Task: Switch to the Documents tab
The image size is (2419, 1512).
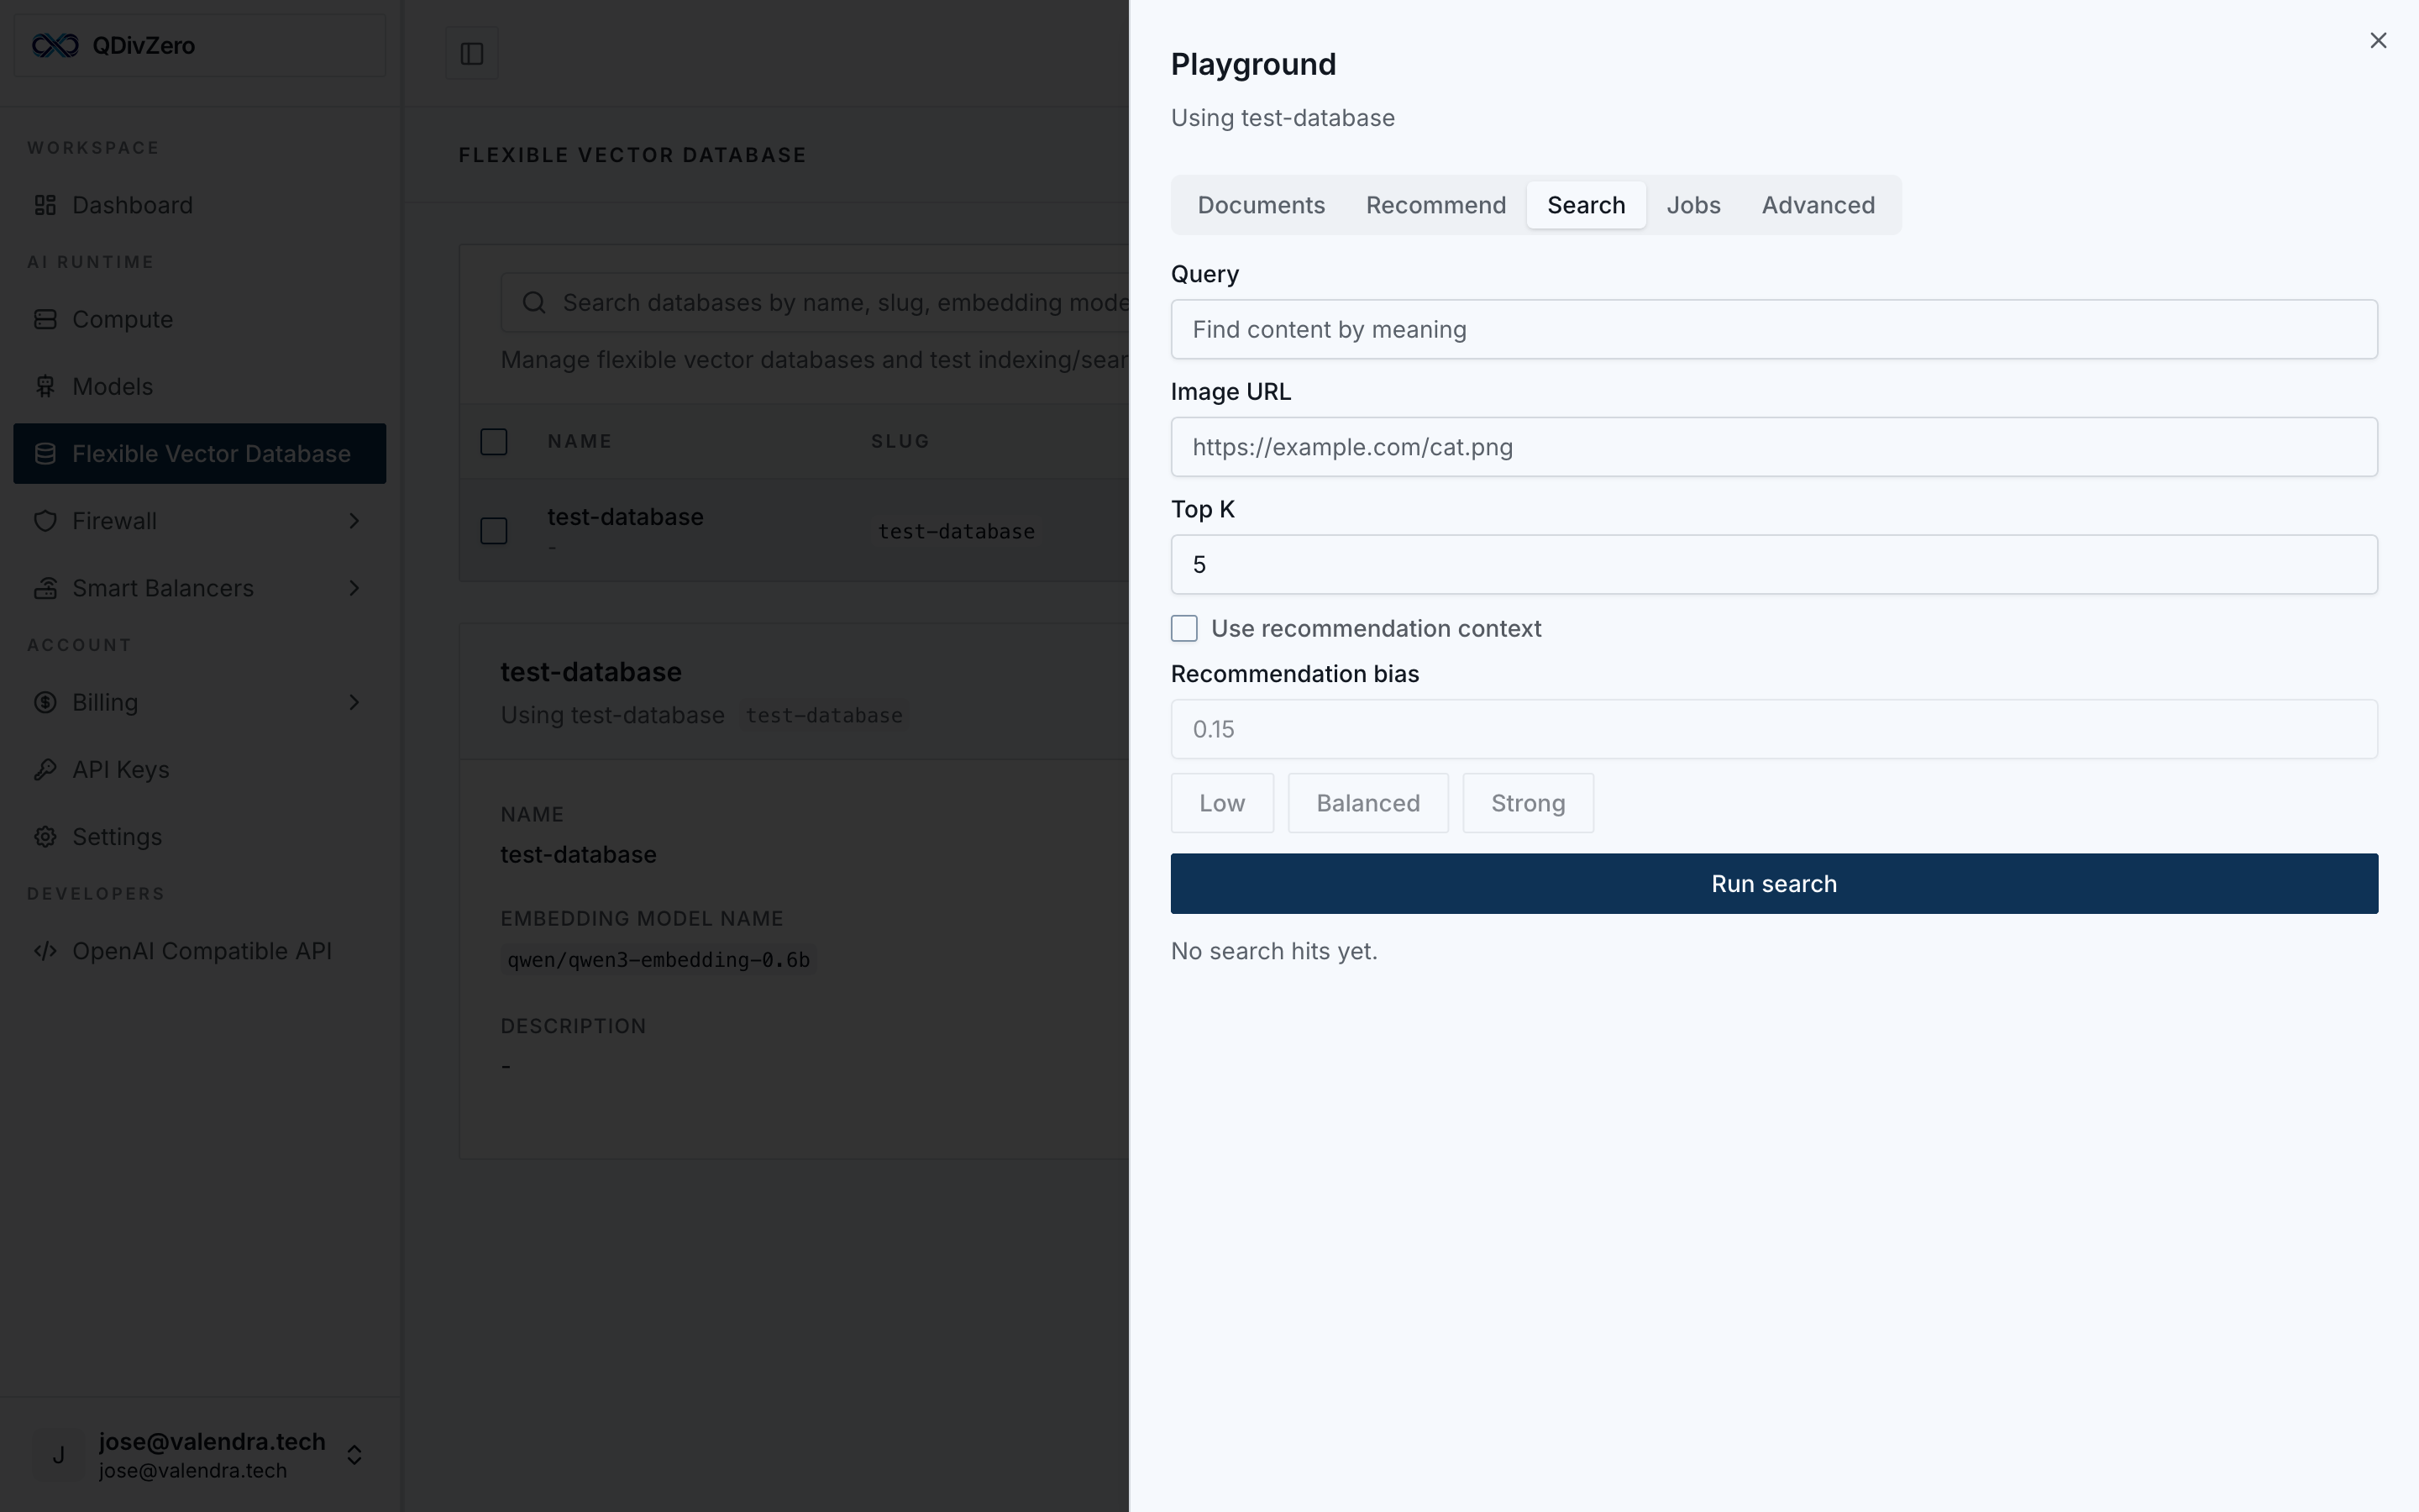Action: tap(1262, 205)
